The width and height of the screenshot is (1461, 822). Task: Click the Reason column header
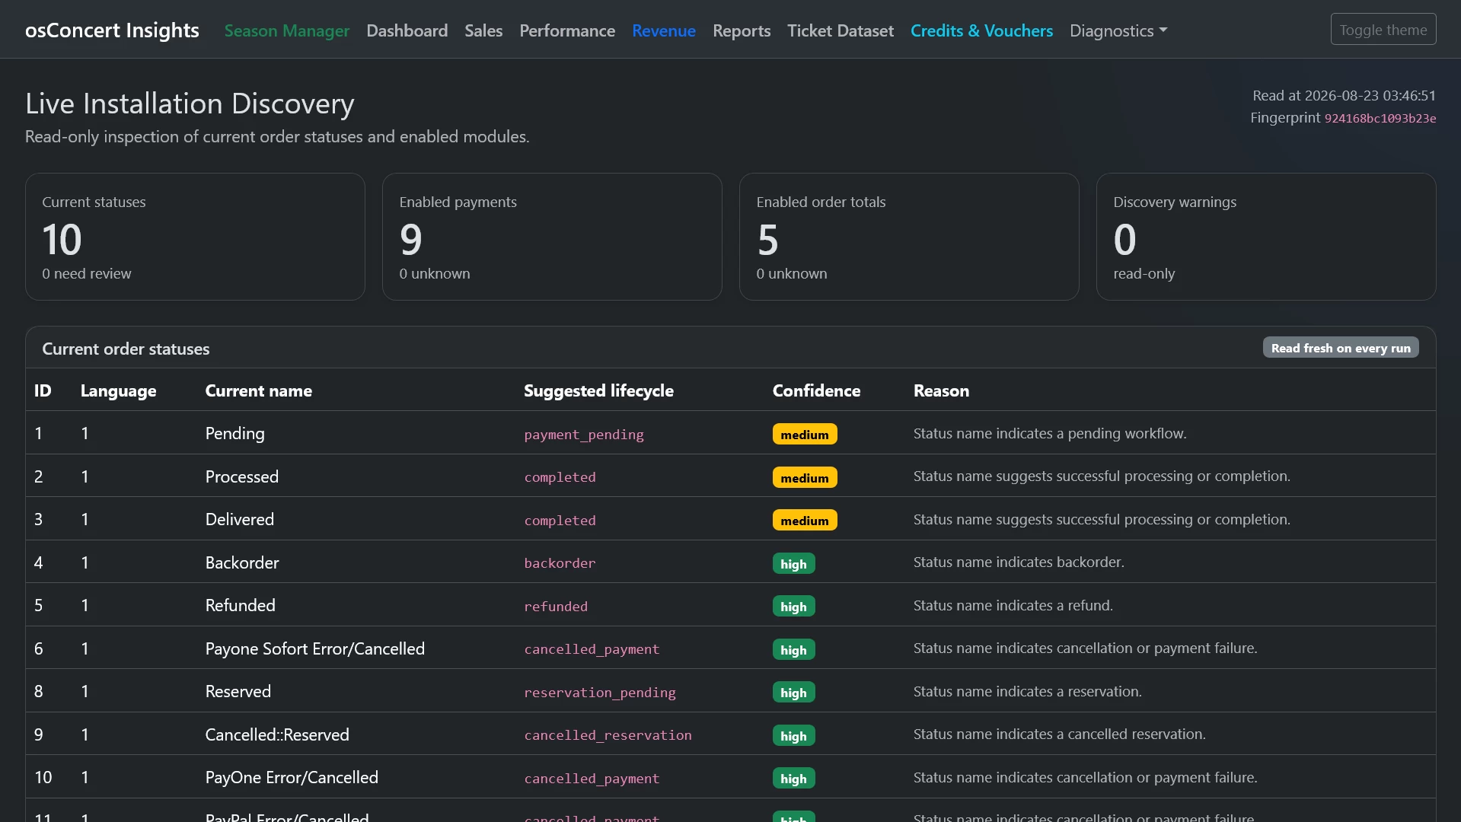coord(941,390)
